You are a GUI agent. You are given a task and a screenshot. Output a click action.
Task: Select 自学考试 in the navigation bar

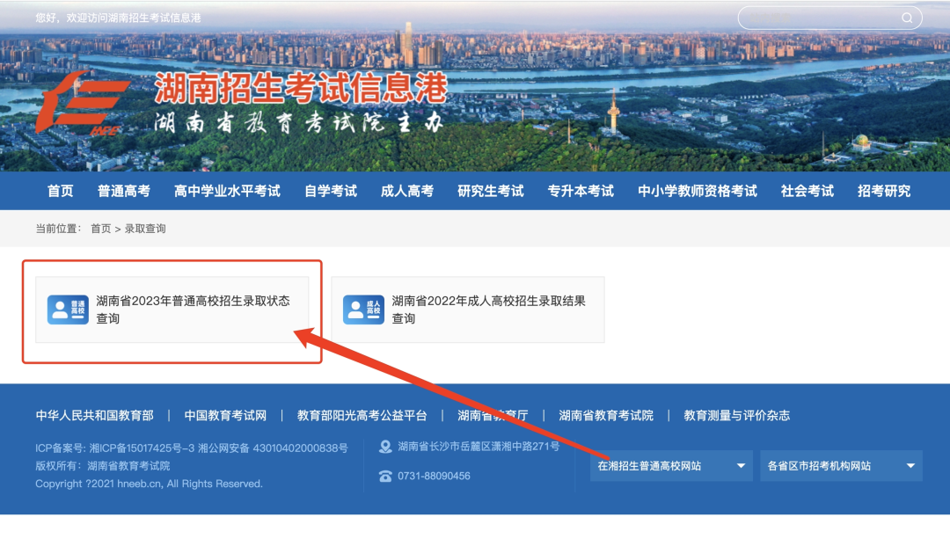point(329,191)
